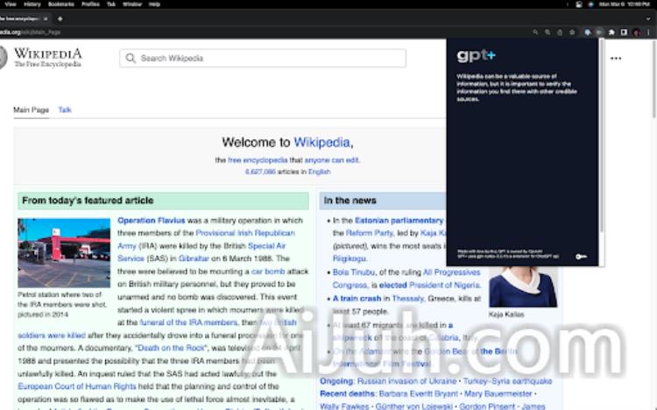This screenshot has height=410, width=657.
Task: Close the current Wikipedia browser tab
Action: click(x=46, y=18)
